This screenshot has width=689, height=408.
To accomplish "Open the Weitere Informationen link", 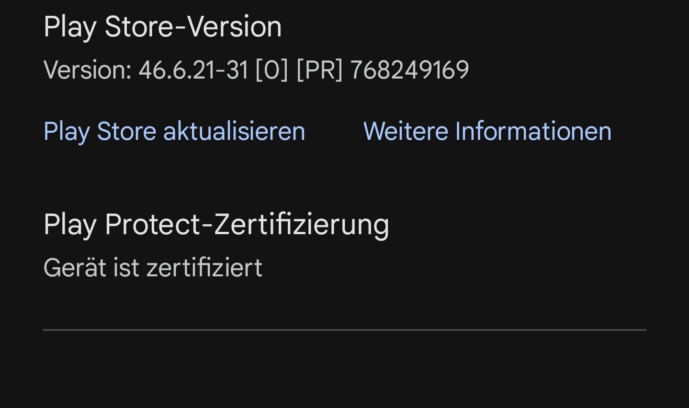I will click(487, 131).
